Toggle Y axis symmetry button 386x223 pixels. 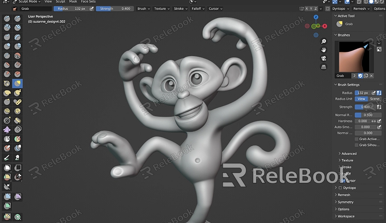311,8
